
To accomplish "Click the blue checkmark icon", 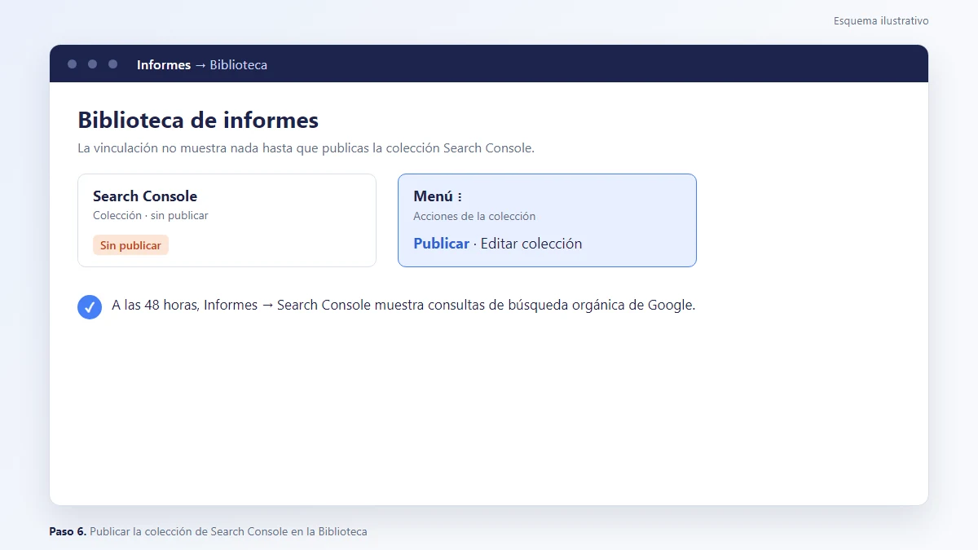I will click(90, 306).
